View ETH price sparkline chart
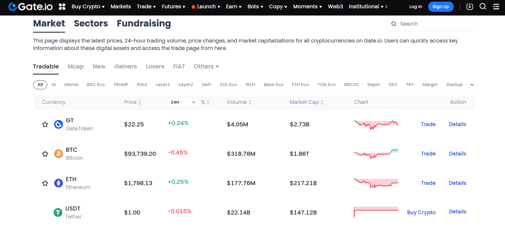The width and height of the screenshot is (505, 230). [375, 183]
